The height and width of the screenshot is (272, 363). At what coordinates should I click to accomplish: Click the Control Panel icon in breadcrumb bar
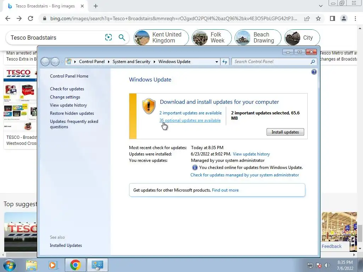tap(69, 62)
